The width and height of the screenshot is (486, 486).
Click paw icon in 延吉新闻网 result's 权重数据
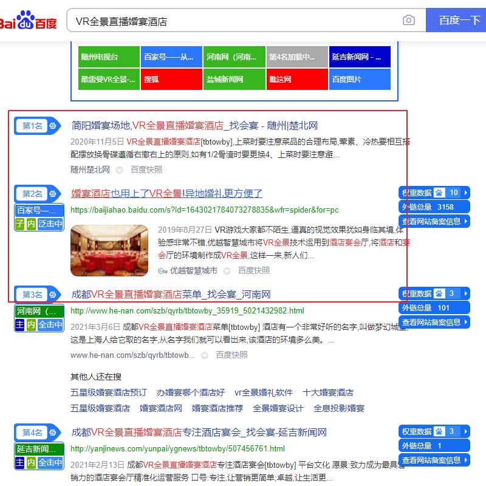click(439, 431)
